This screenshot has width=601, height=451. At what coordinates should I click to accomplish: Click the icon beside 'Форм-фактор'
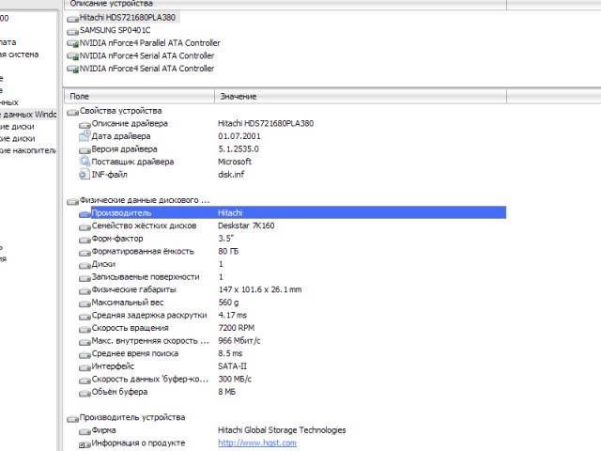pyautogui.click(x=85, y=240)
